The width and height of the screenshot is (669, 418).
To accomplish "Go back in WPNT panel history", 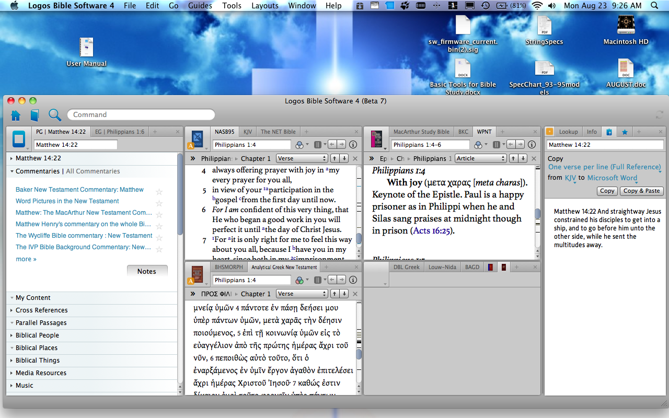I will click(510, 145).
